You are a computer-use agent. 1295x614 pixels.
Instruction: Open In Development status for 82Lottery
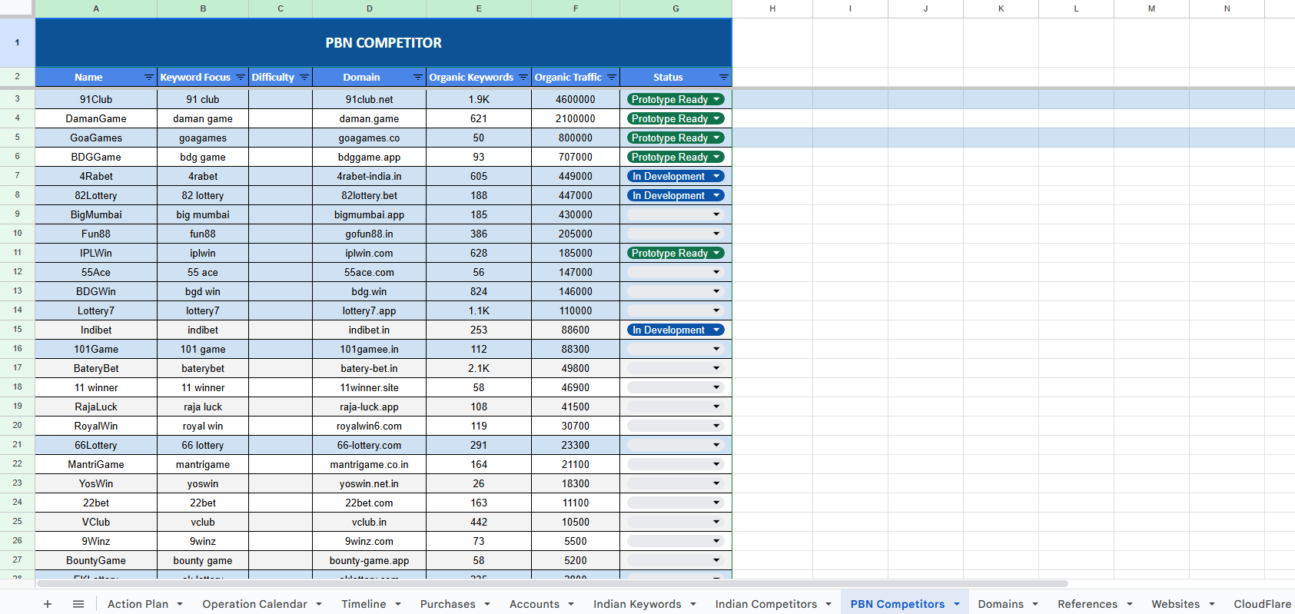pos(676,195)
